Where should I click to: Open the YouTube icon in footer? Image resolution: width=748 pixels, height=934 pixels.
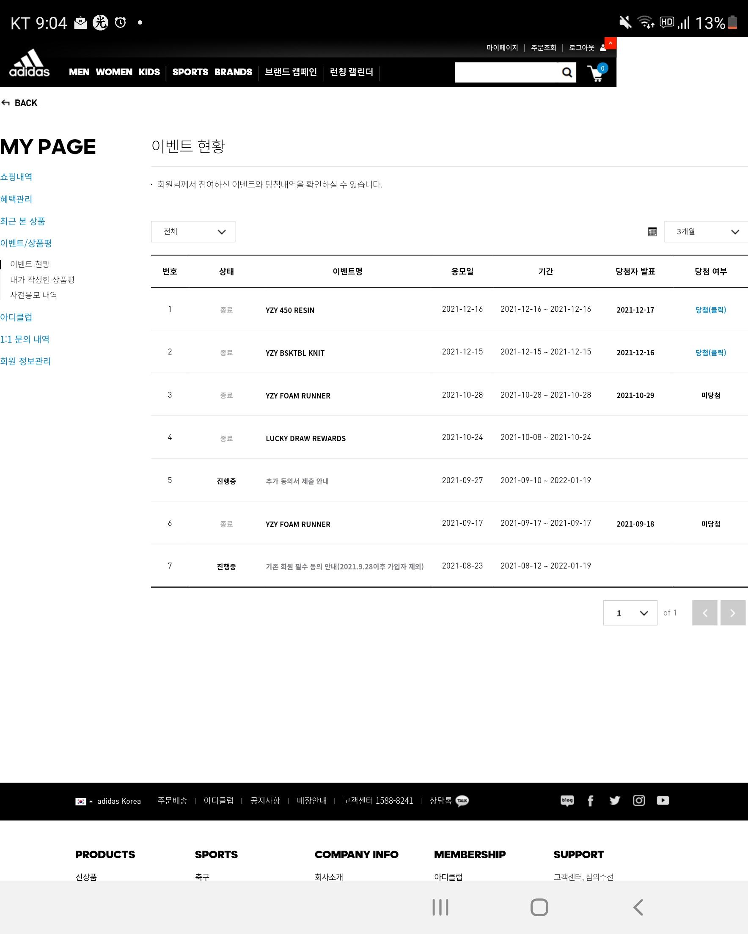[663, 801]
